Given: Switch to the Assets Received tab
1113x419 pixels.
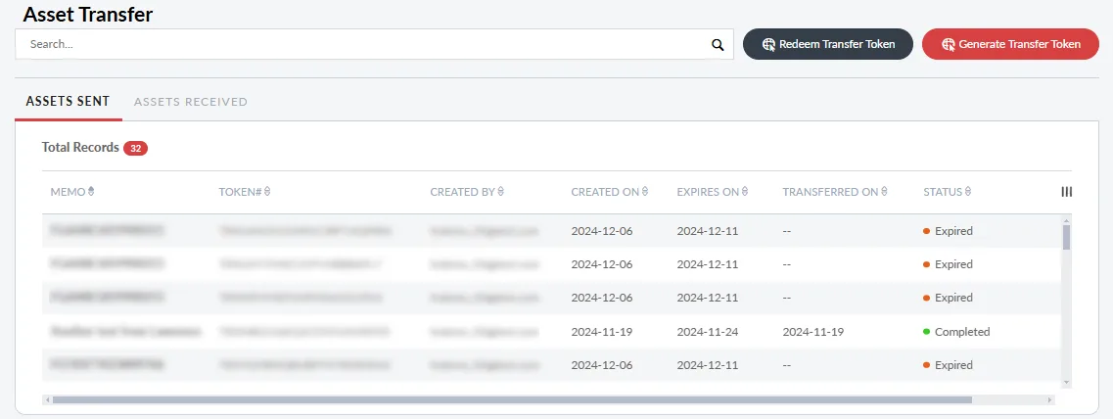Looking at the screenshot, I should pyautogui.click(x=190, y=102).
